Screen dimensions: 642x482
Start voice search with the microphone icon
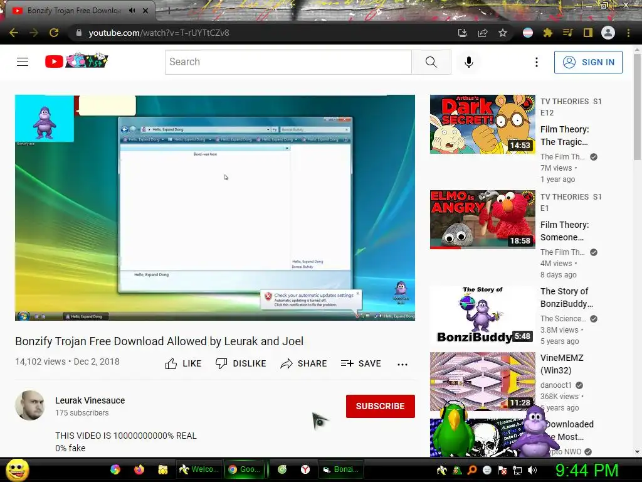coord(469,62)
